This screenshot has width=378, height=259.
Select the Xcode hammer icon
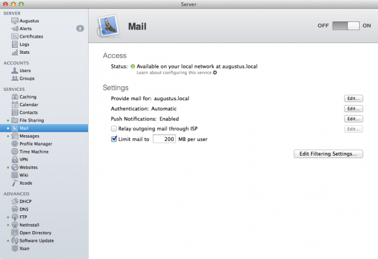click(x=15, y=183)
